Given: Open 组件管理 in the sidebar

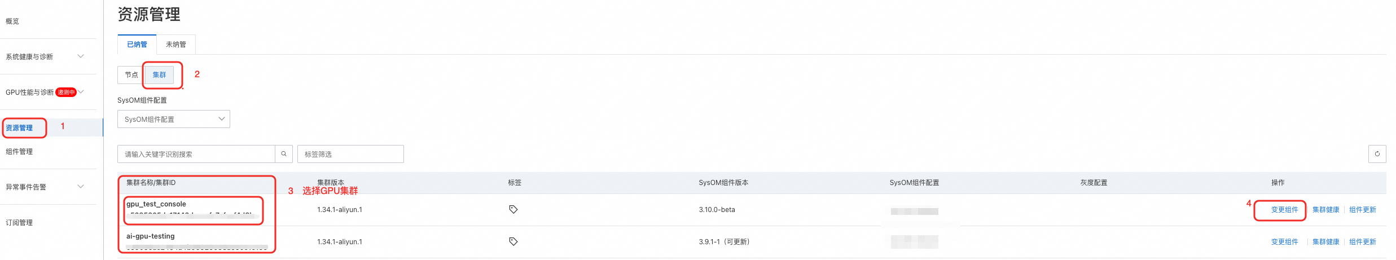Looking at the screenshot, I should tap(19, 152).
